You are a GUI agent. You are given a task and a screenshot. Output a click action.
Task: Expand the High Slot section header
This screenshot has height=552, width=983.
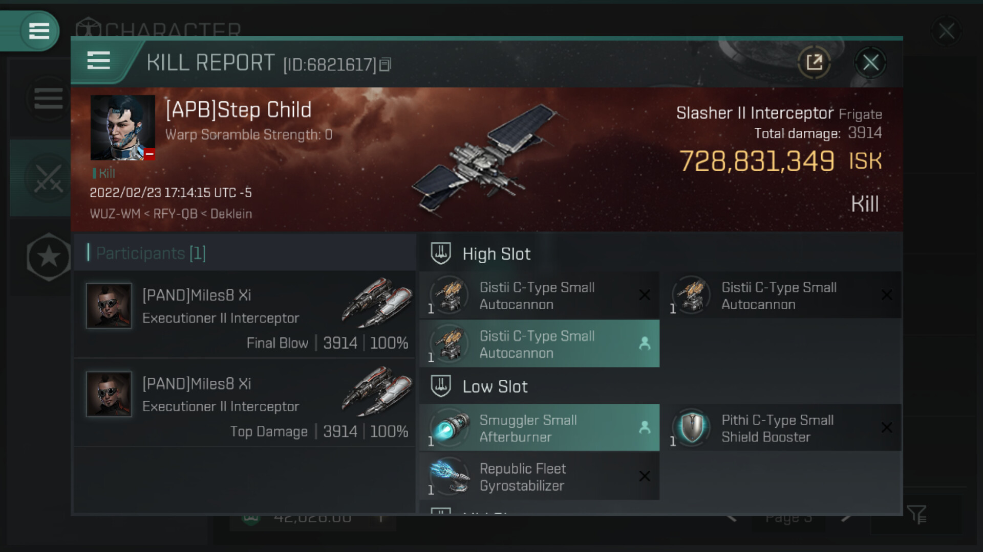pos(497,254)
